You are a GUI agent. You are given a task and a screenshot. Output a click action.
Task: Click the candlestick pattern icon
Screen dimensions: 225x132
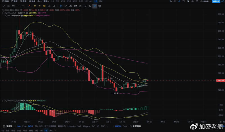click(x=75, y=6)
